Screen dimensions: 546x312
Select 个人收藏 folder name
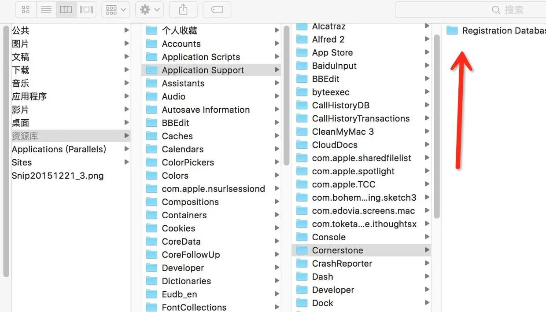(x=180, y=30)
